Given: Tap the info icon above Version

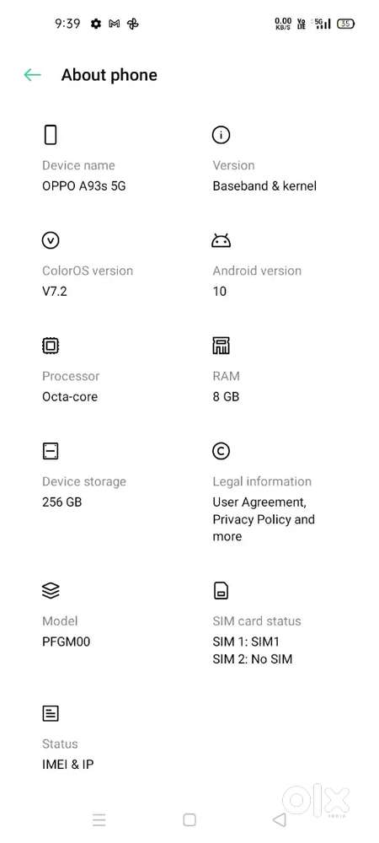Looking at the screenshot, I should point(221,134).
